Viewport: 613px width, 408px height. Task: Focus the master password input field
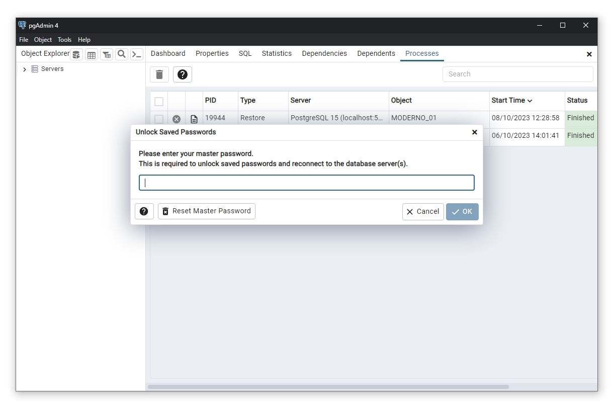coord(306,183)
